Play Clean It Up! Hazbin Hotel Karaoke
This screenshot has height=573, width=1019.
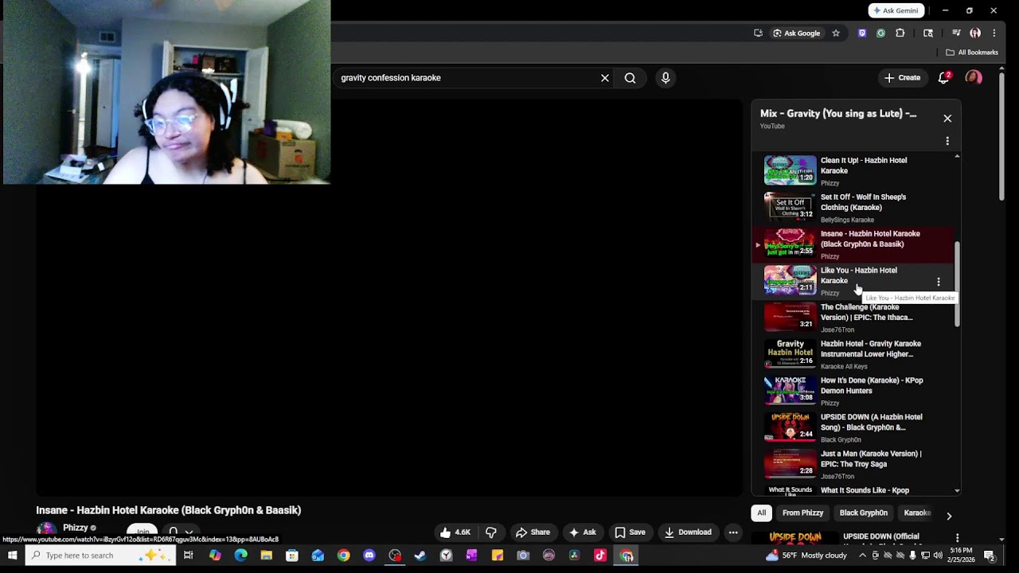(x=852, y=171)
